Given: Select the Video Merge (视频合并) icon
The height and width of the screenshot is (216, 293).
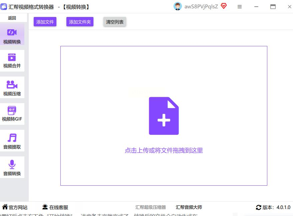Looking at the screenshot, I should pyautogui.click(x=12, y=57).
